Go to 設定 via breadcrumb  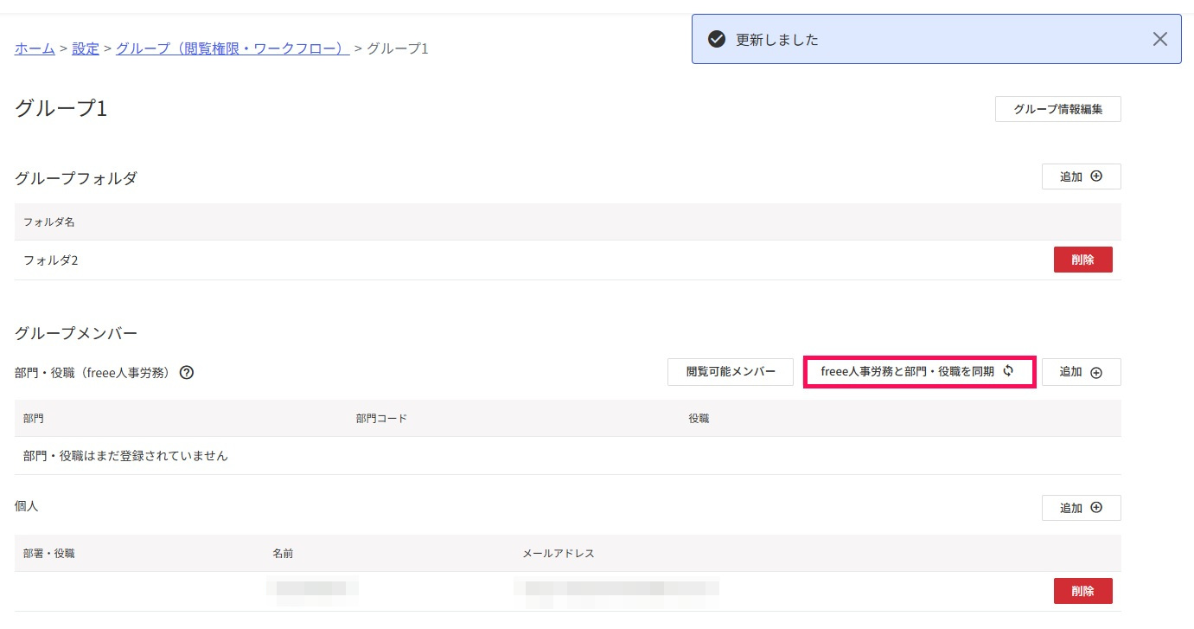coord(86,48)
